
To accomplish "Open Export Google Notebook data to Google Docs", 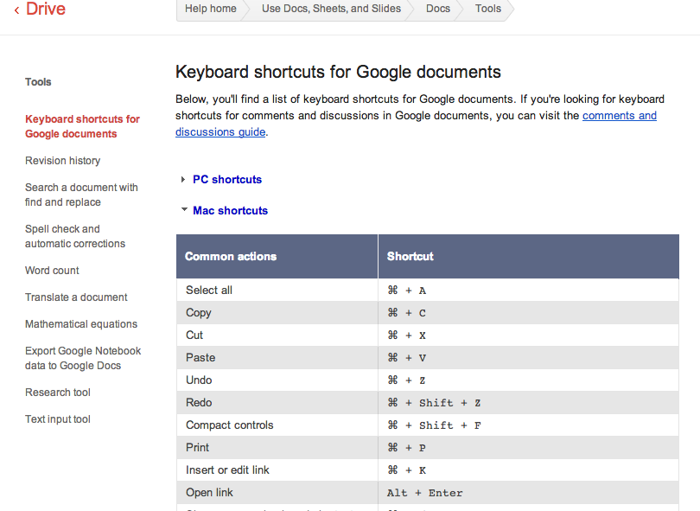I will 83,358.
